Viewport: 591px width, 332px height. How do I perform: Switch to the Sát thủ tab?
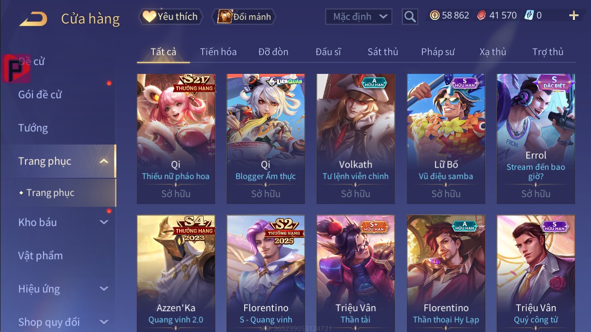[383, 52]
